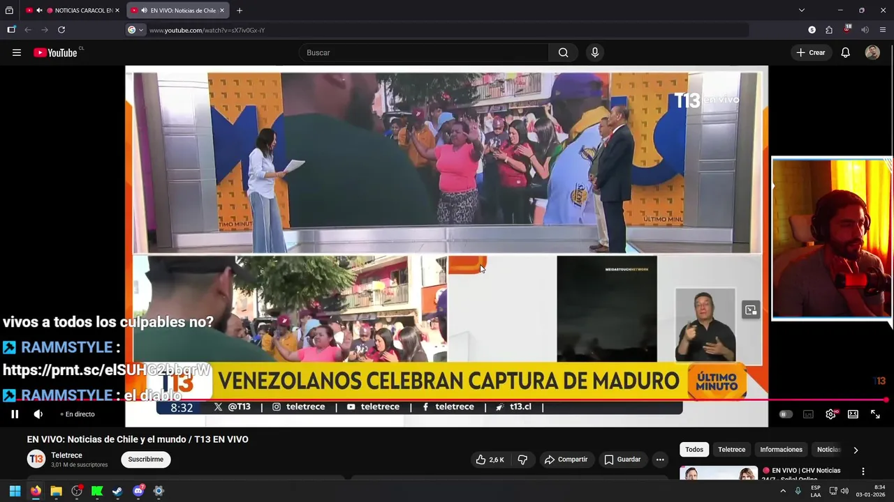The image size is (894, 502).
Task: Mute the EN VIVO tab audio icon
Action: (x=144, y=10)
